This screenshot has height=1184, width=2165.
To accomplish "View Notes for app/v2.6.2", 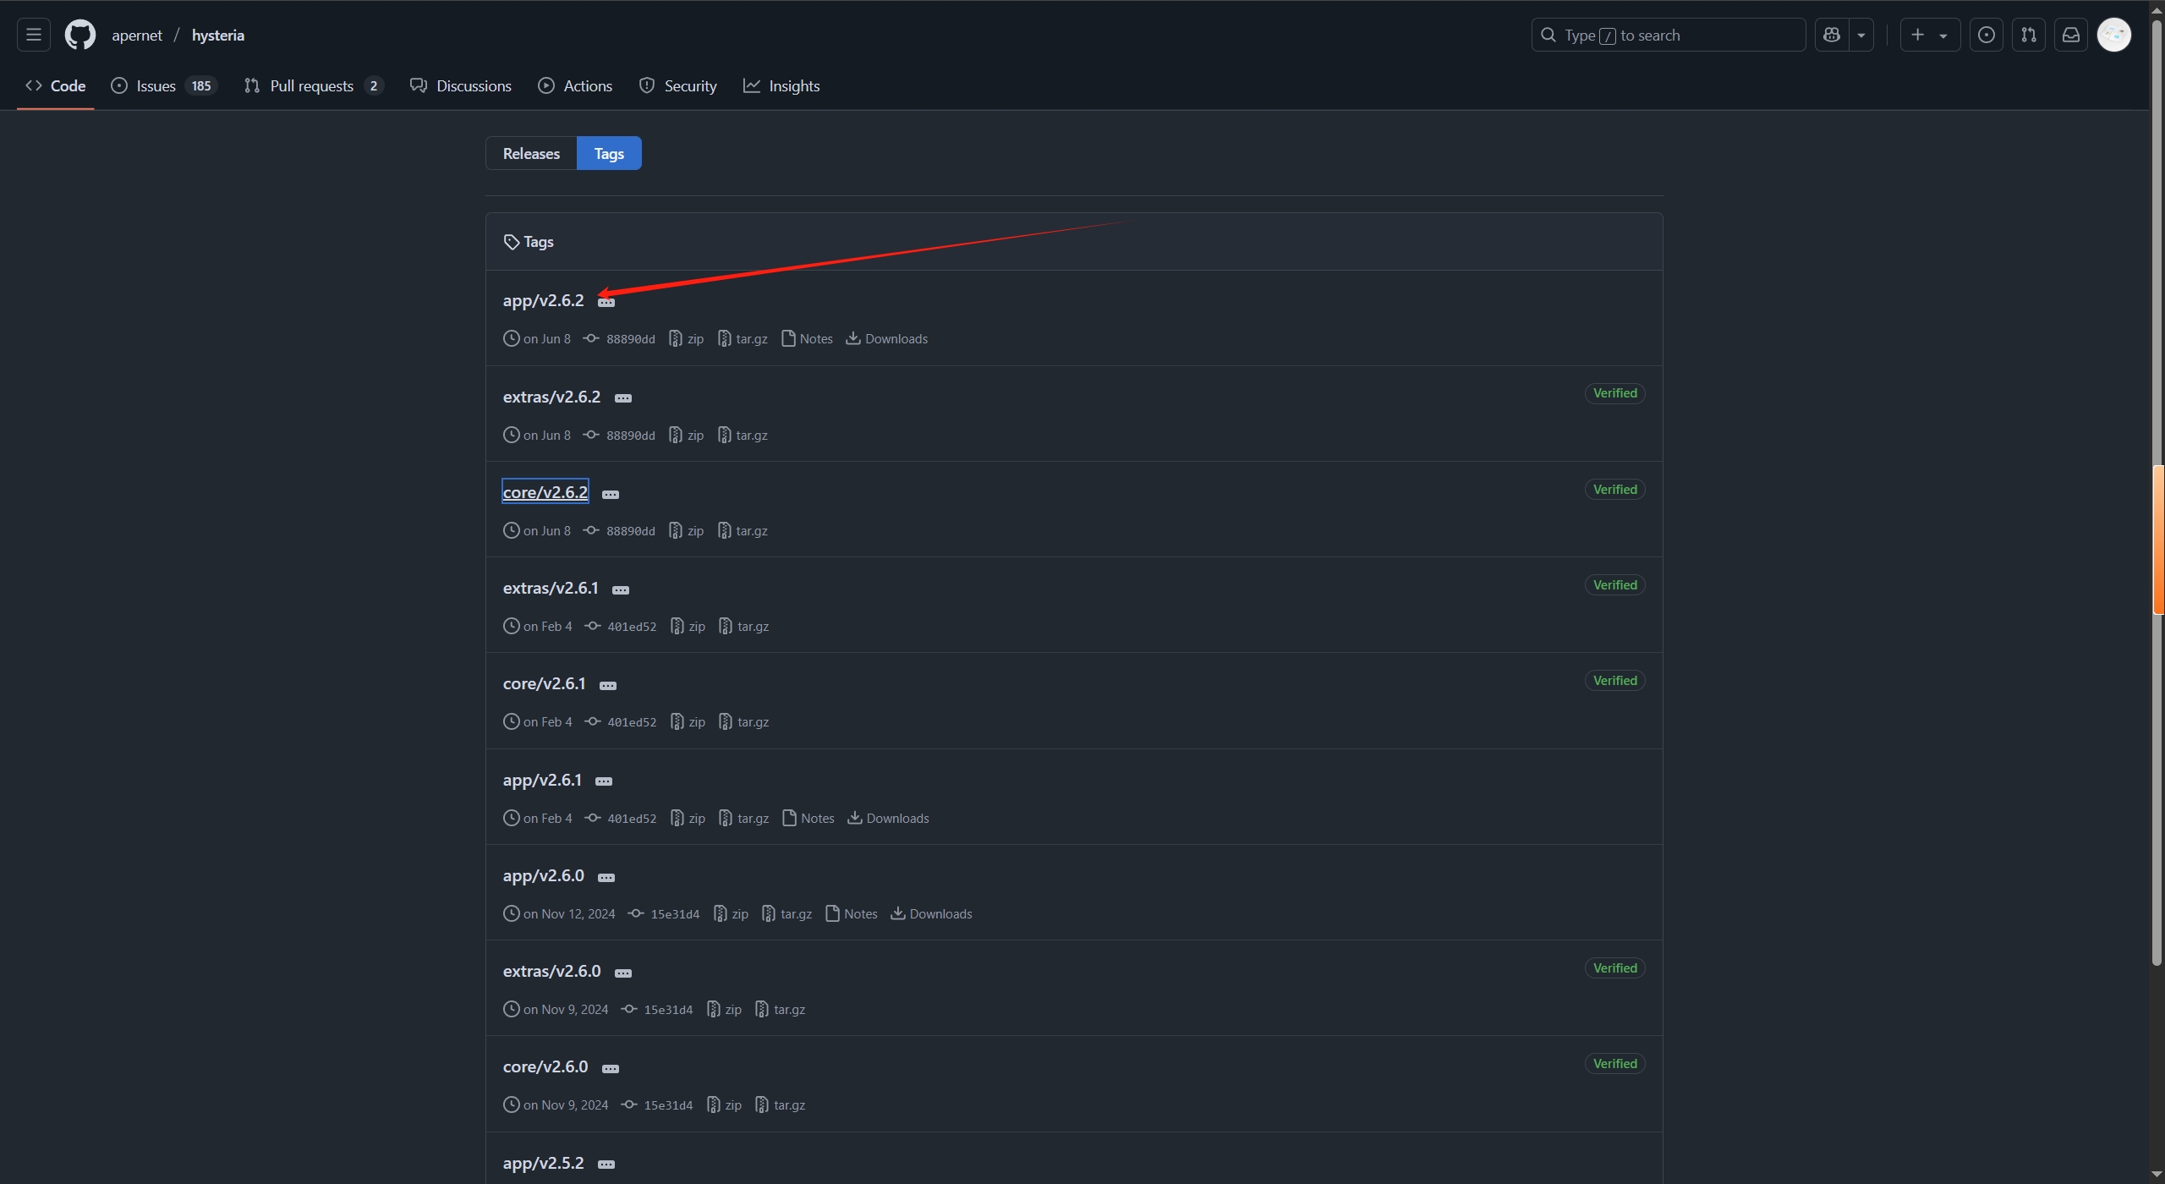I will pyautogui.click(x=808, y=338).
